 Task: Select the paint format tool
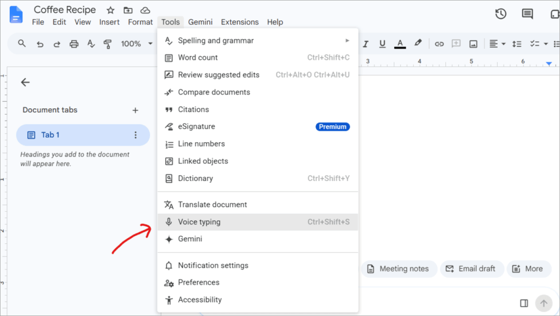[108, 44]
